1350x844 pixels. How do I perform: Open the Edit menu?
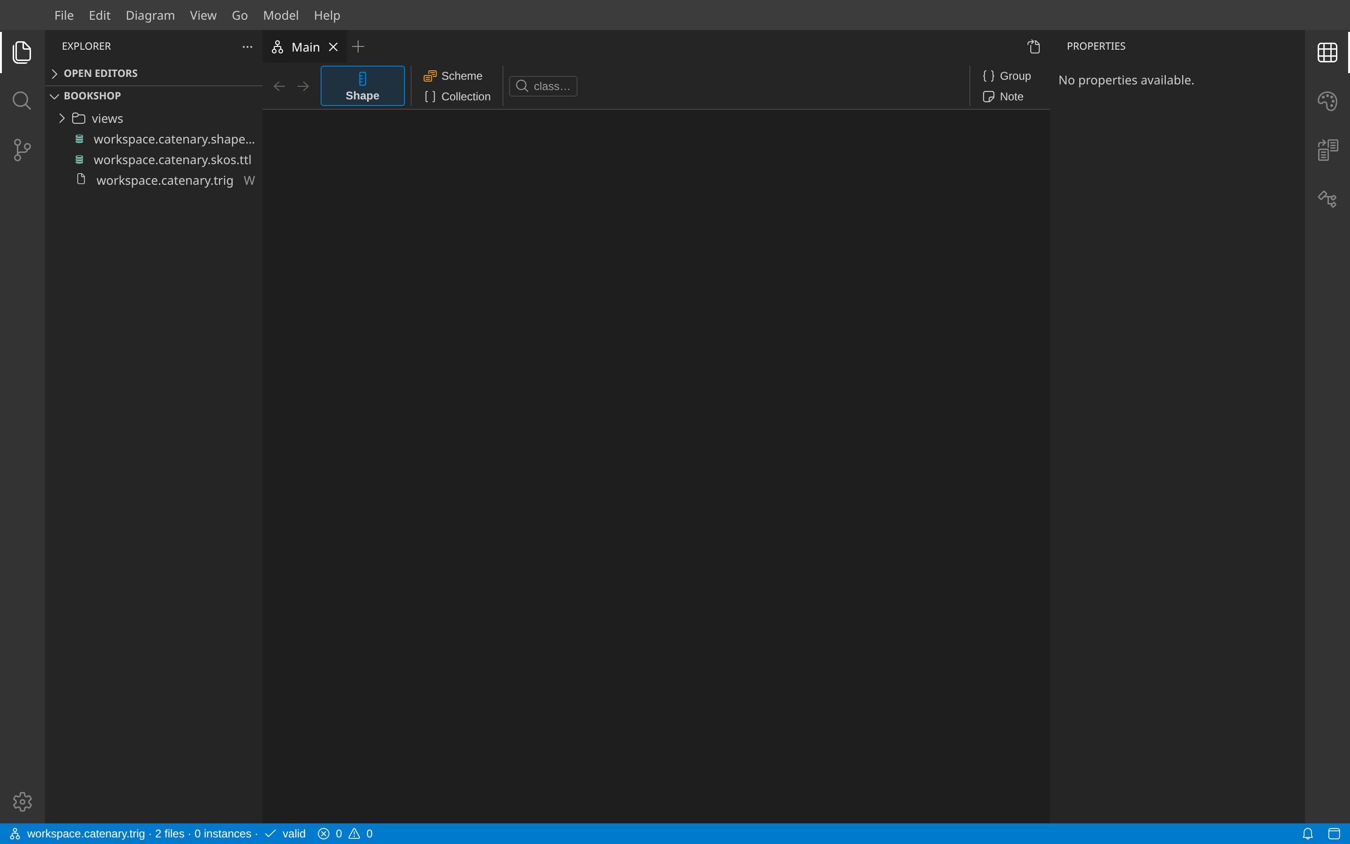100,15
